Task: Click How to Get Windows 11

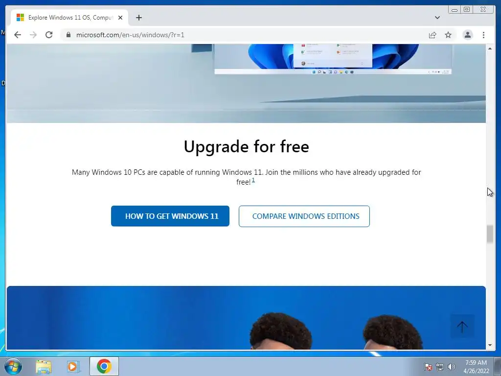Action: 170,216
